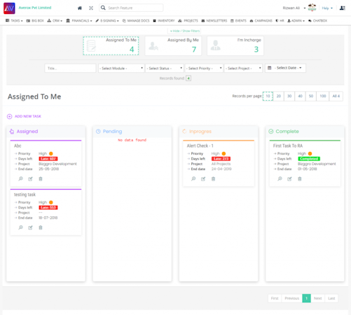Viewport: 351px width, 315px height.
Task: Set records per page to 10
Action: tap(268, 96)
